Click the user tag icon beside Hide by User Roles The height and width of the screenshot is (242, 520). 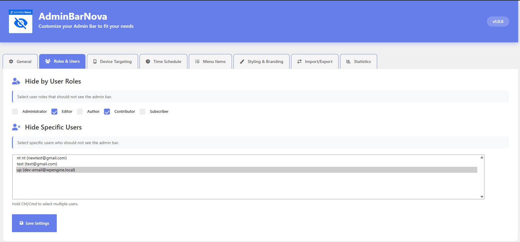[16, 81]
